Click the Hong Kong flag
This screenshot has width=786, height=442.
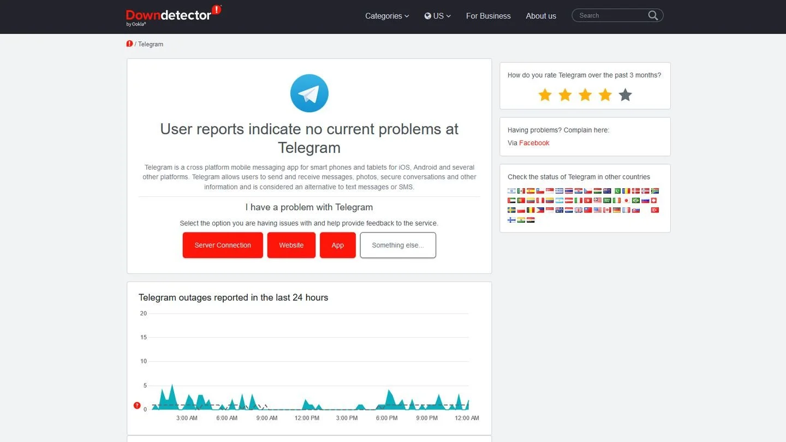588,200
